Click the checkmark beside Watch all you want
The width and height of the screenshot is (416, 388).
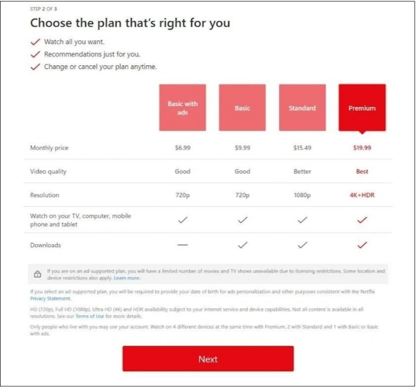(35, 42)
